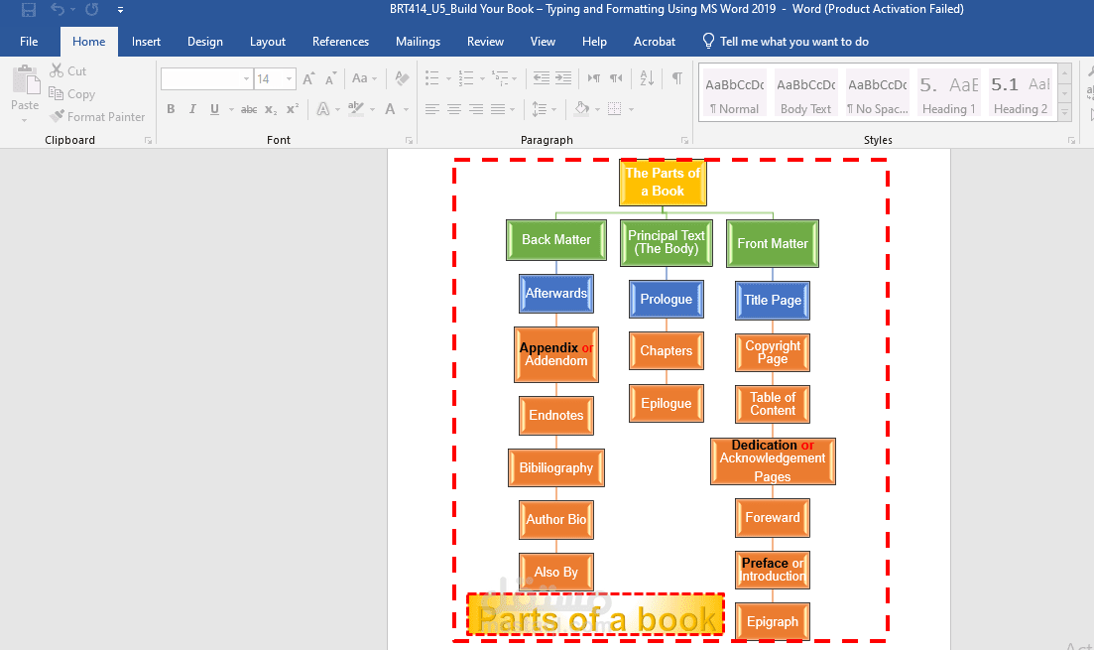This screenshot has height=650, width=1094.
Task: Click the Copy button
Action: tap(71, 94)
